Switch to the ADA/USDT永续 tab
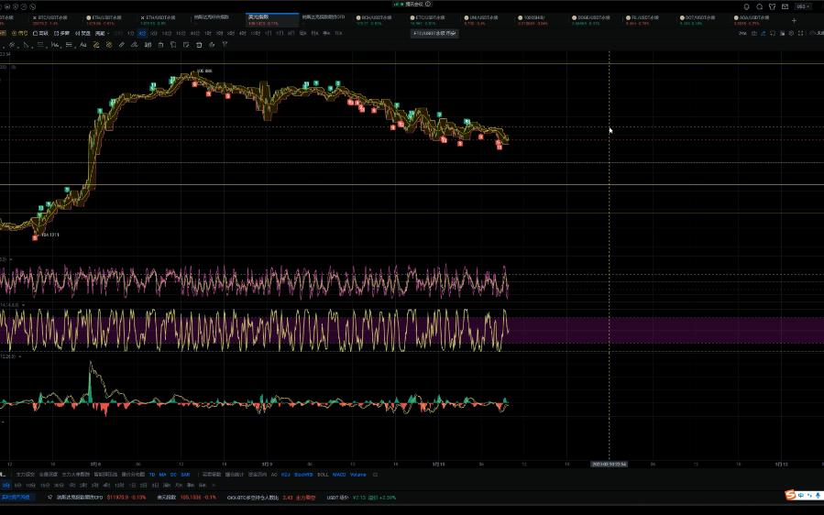 click(753, 20)
